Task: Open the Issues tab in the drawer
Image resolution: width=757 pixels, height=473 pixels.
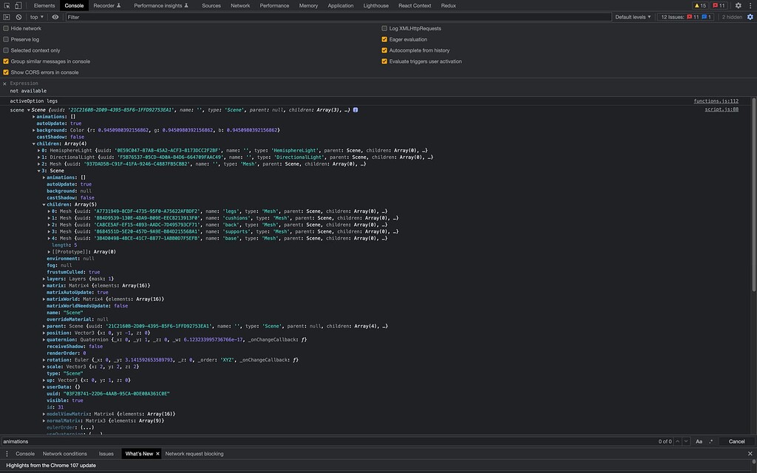Action: click(106, 454)
